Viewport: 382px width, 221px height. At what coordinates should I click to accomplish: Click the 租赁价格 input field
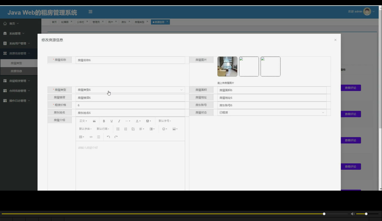pos(130,105)
